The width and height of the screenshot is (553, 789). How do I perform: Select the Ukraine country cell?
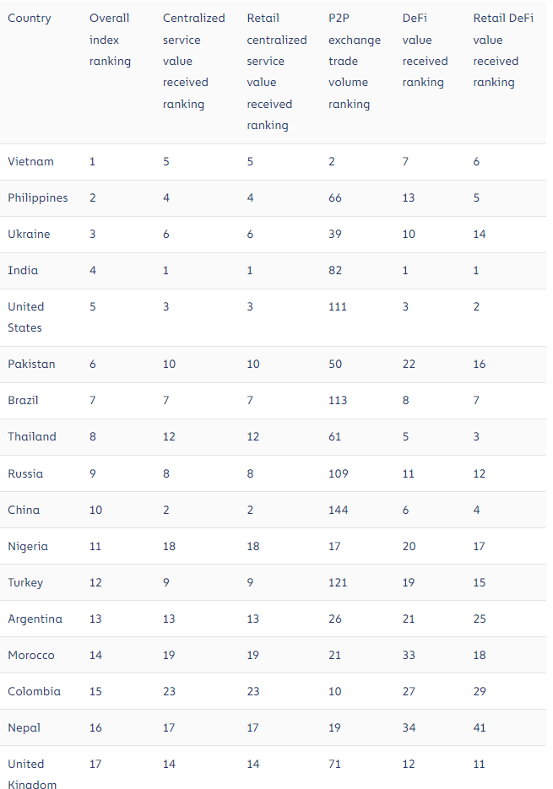29,234
